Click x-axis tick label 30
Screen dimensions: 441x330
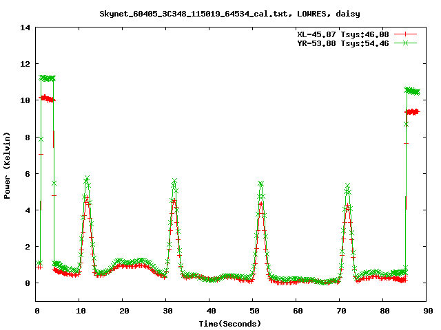(x=167, y=311)
